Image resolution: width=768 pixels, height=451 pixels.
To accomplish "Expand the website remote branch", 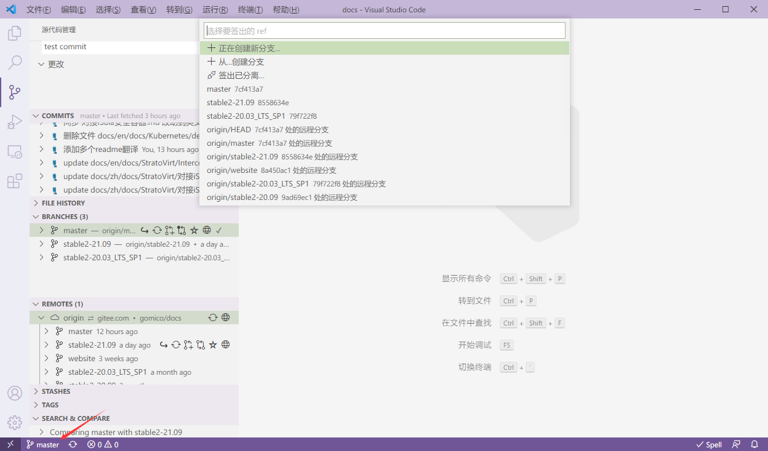I will pyautogui.click(x=46, y=358).
